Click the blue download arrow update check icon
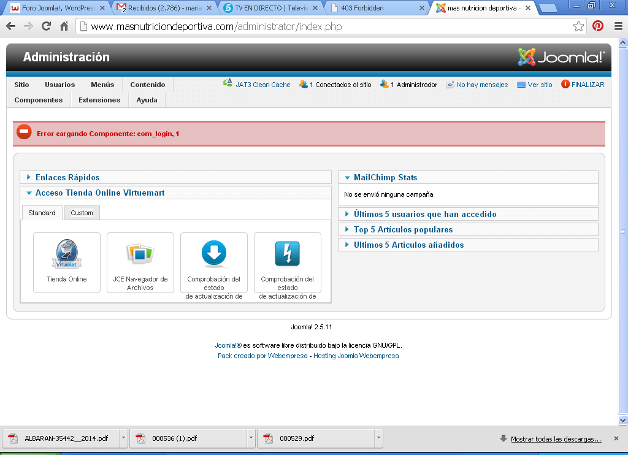This screenshot has height=455, width=628. click(x=214, y=254)
